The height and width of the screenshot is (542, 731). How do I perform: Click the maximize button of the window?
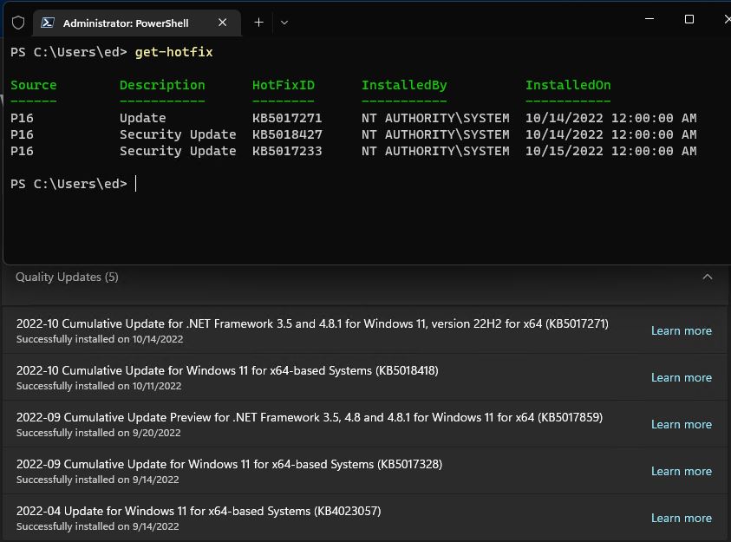(x=689, y=18)
